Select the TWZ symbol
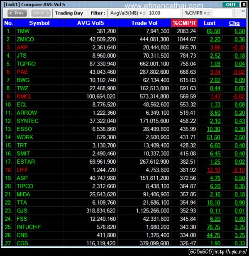 (22, 88)
